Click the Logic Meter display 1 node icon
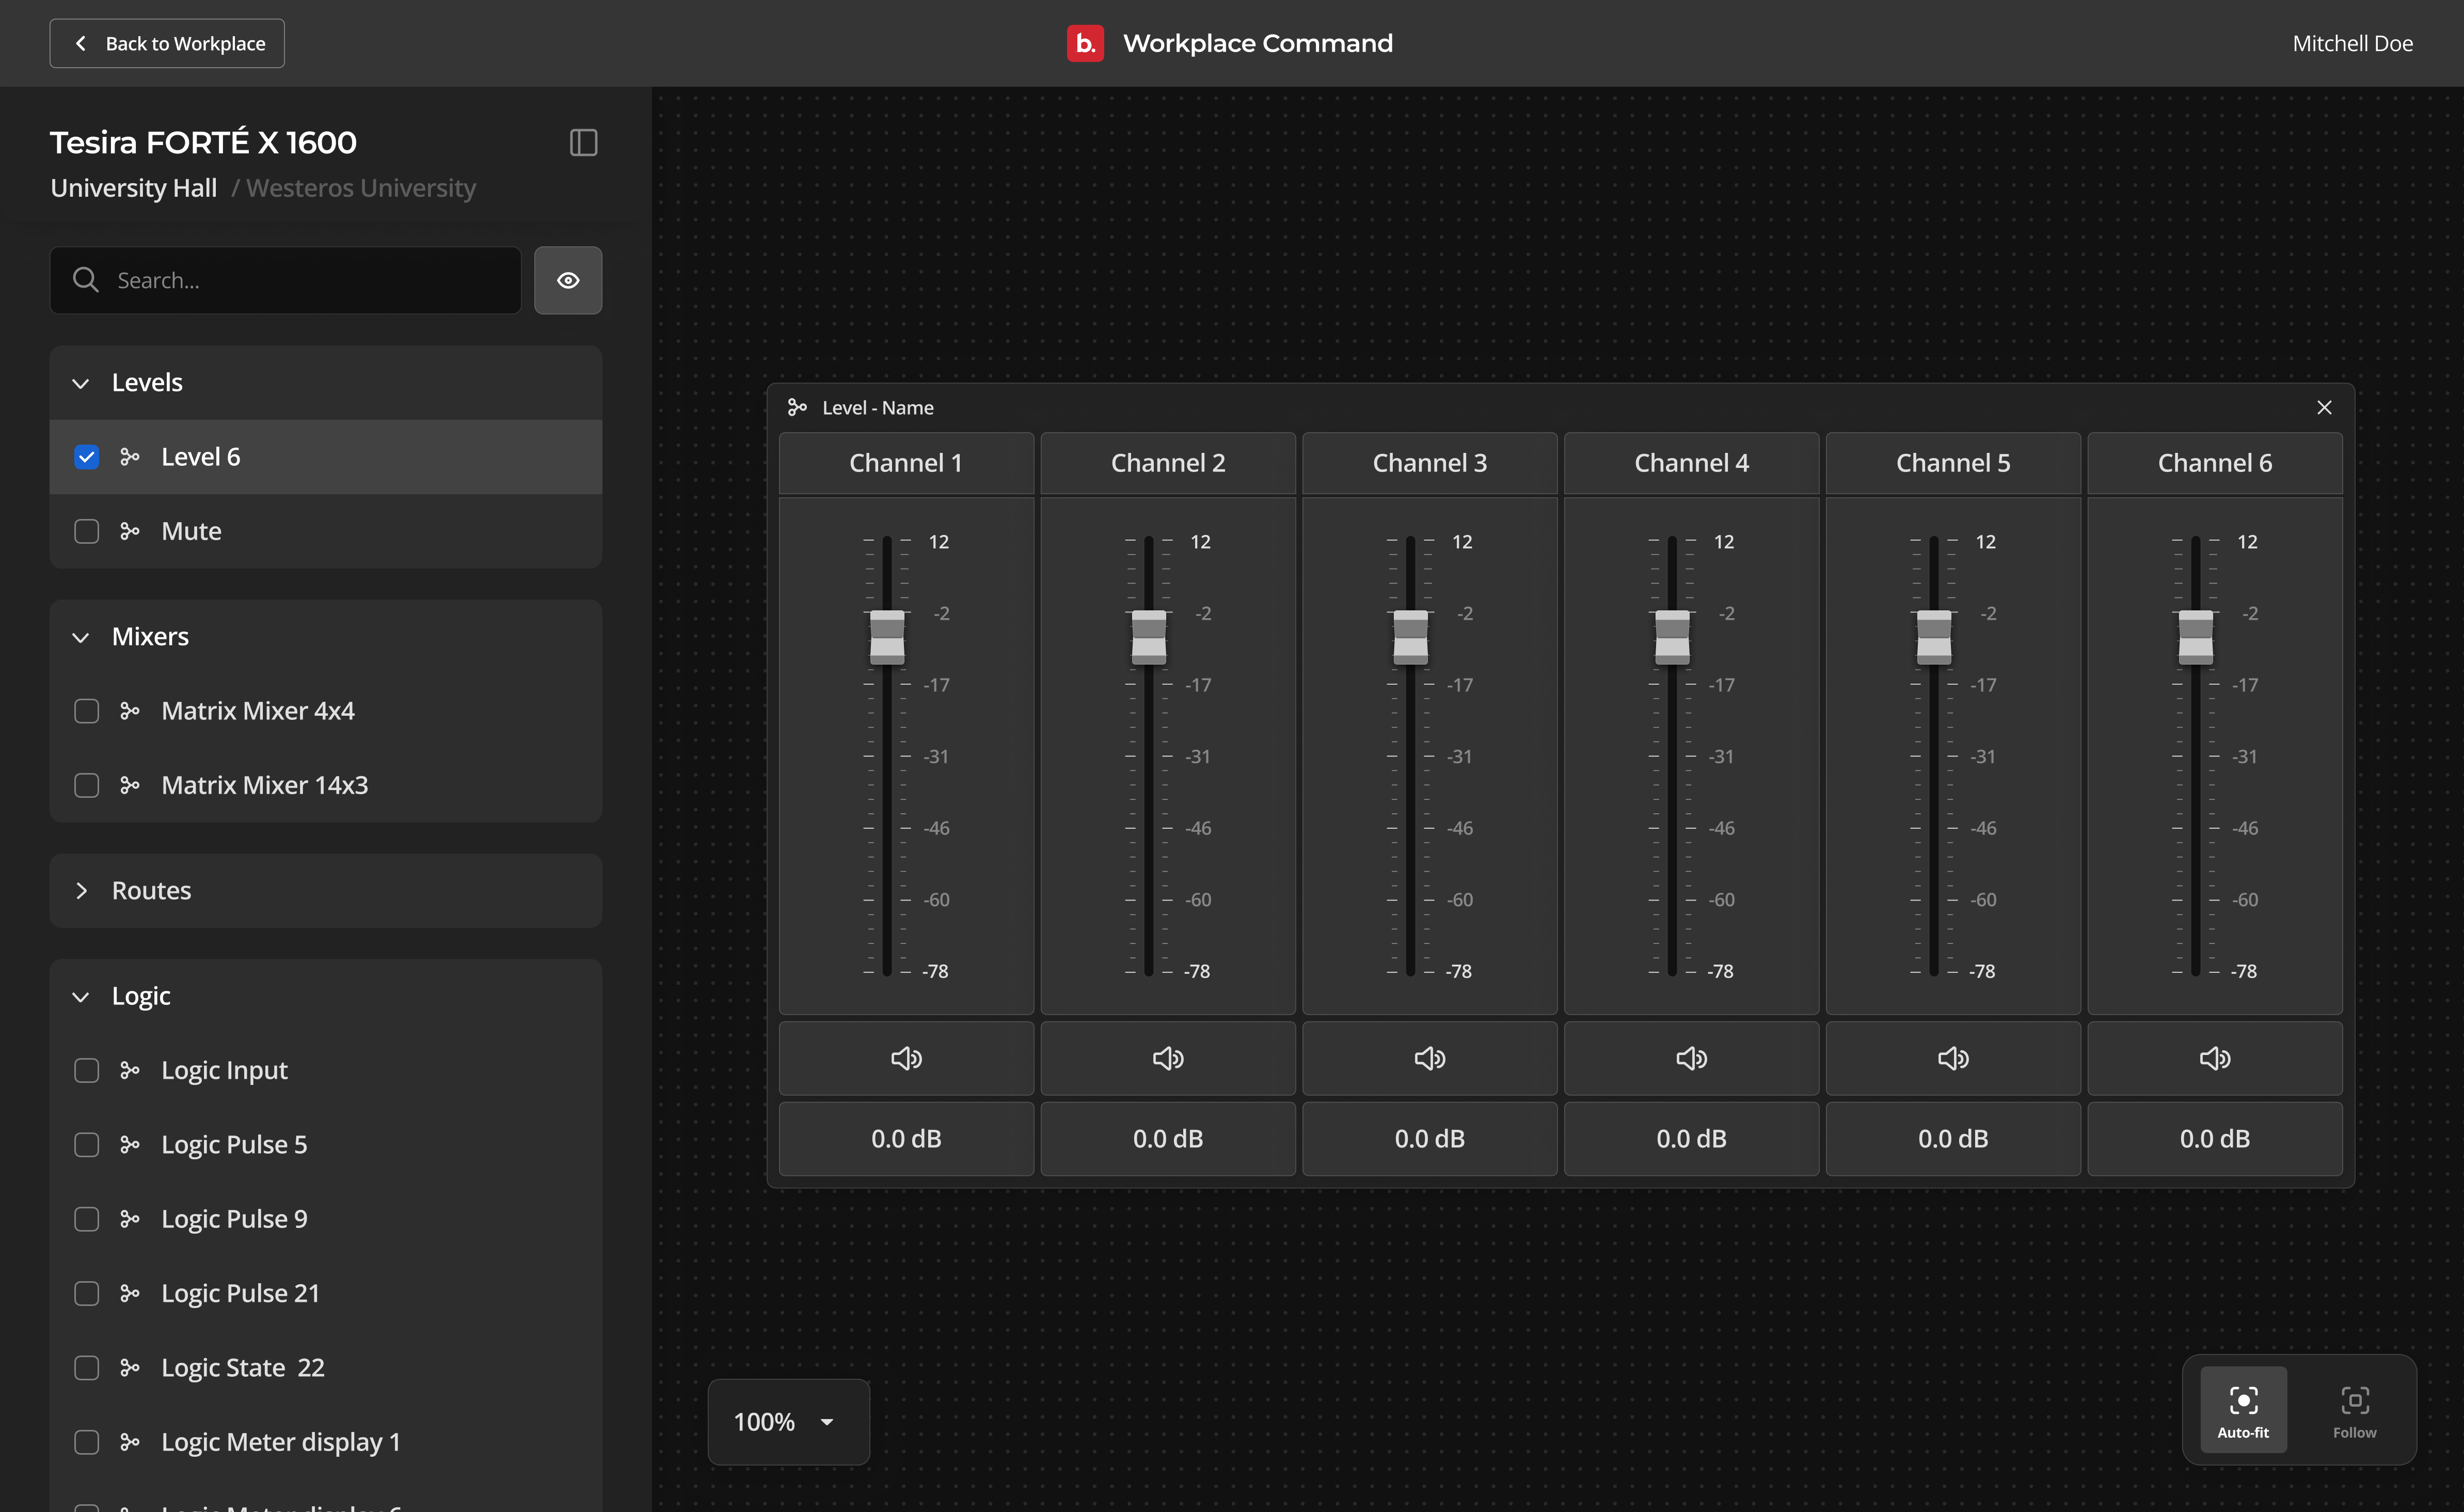This screenshot has height=1512, width=2464. pyautogui.click(x=130, y=1442)
